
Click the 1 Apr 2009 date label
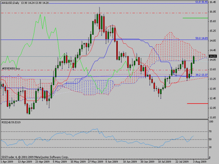coord(7,162)
